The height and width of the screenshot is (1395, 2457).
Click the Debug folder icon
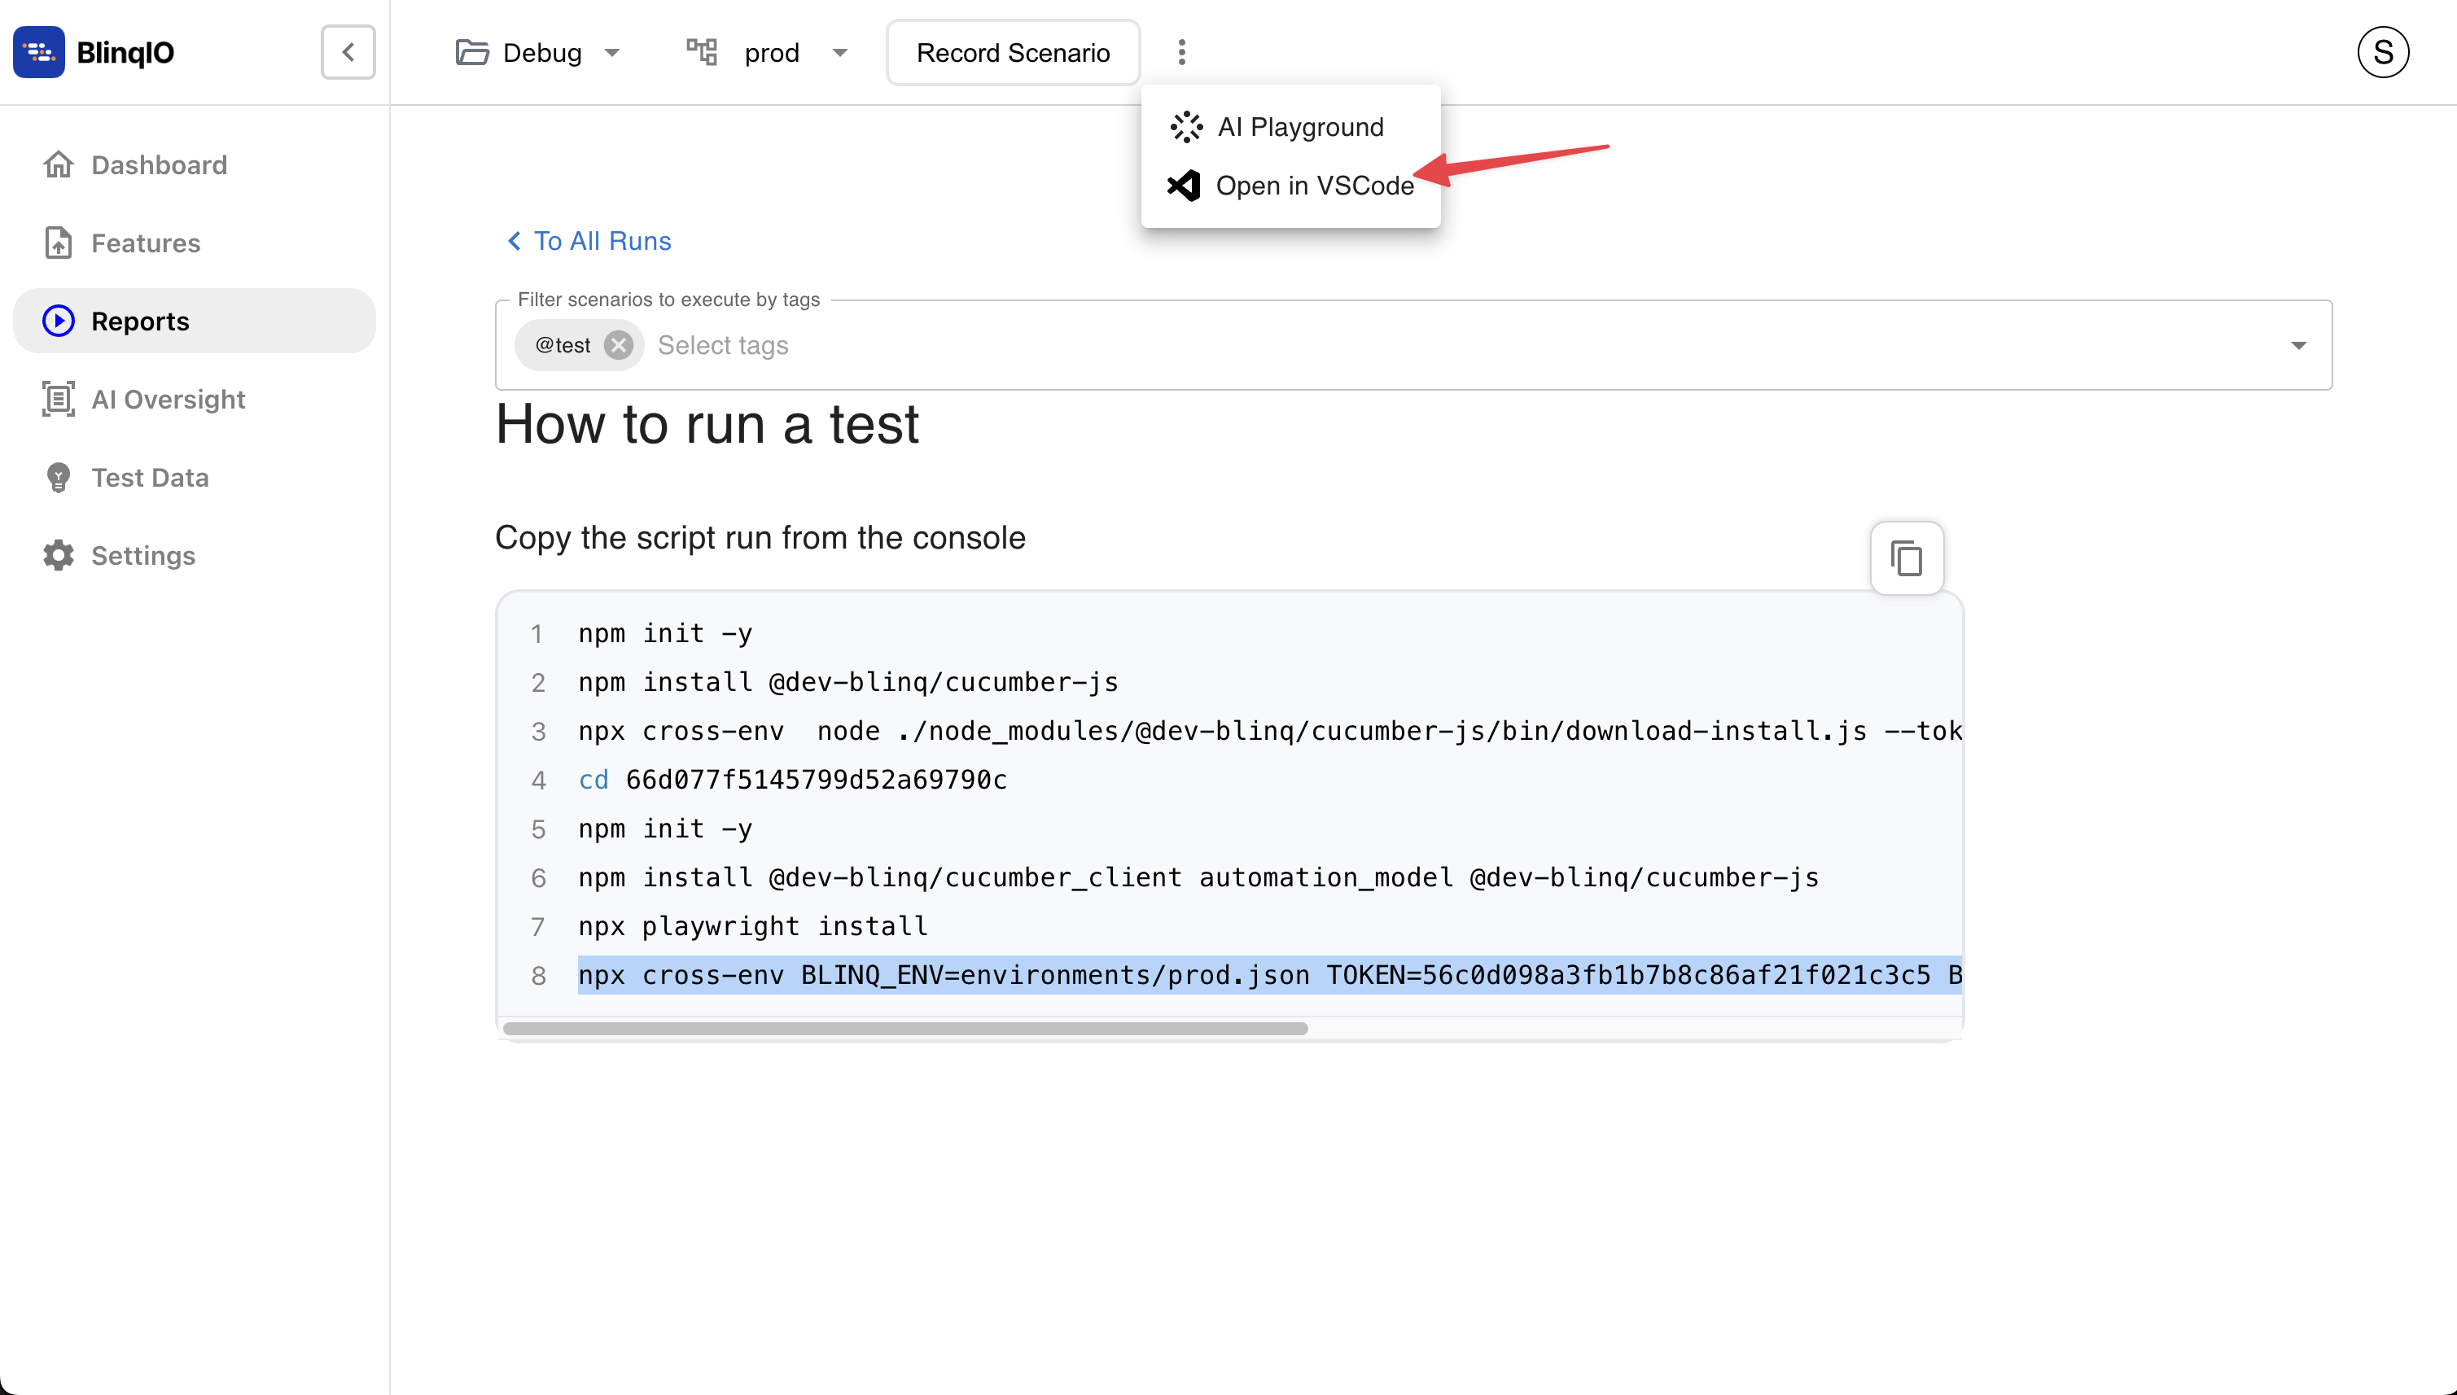coord(472,52)
